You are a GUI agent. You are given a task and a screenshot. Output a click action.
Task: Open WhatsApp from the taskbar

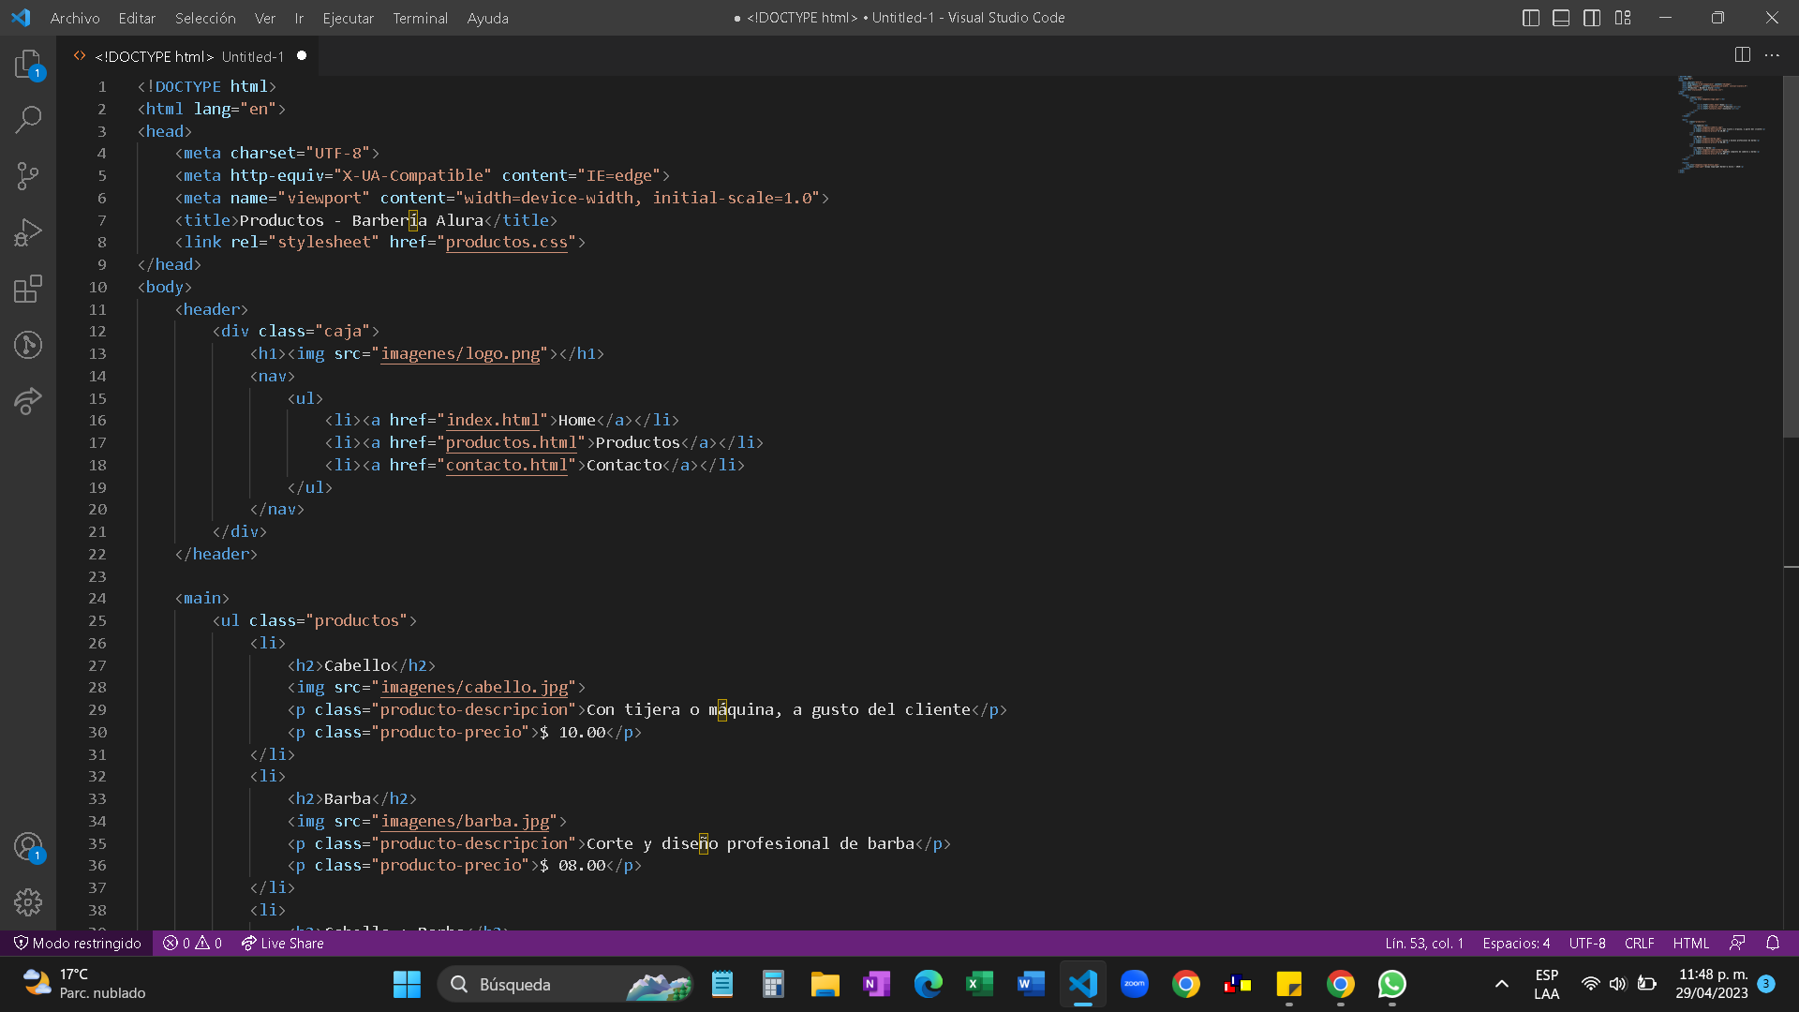[x=1391, y=984]
